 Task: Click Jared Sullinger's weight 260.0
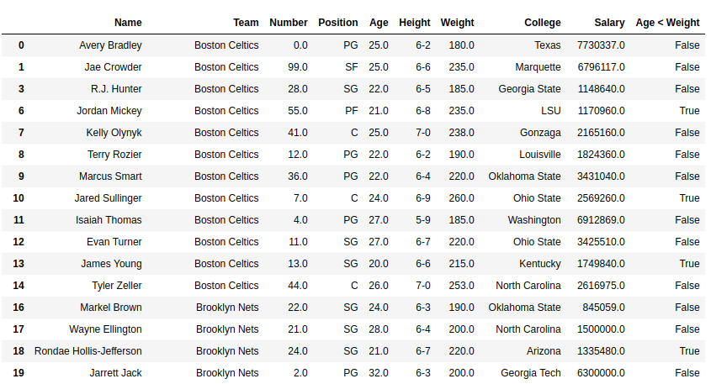pos(459,197)
